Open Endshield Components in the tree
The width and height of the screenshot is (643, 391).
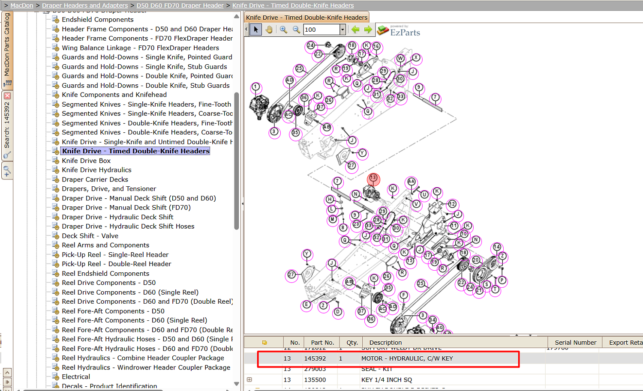click(x=98, y=20)
